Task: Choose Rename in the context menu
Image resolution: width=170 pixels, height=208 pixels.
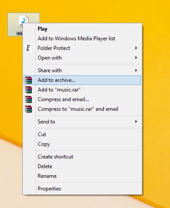Action: pyautogui.click(x=82, y=176)
